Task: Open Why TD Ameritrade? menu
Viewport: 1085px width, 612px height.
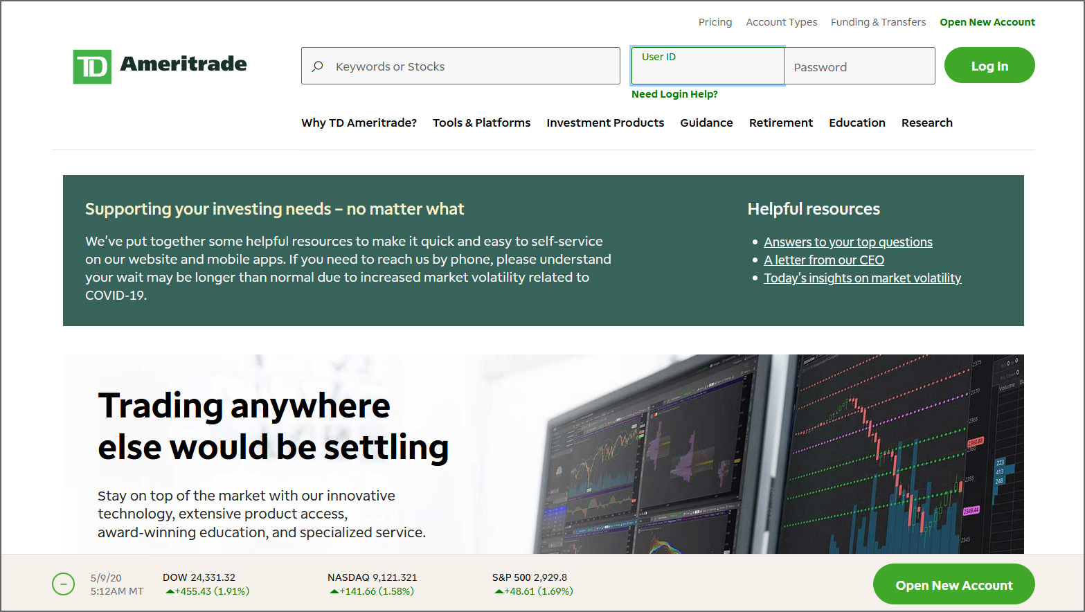Action: [x=359, y=123]
